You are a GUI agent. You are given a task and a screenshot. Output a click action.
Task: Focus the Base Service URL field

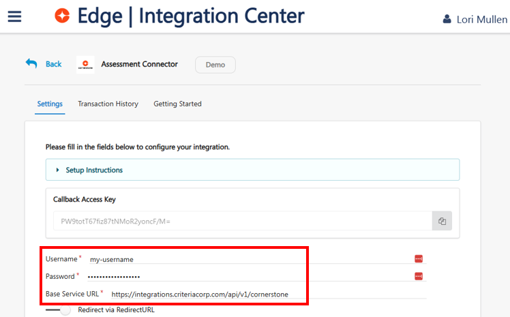(x=269, y=295)
